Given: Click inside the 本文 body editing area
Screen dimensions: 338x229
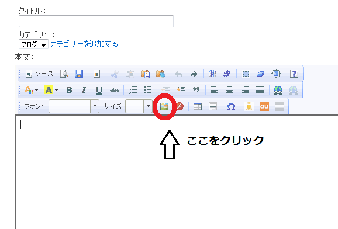Looking at the screenshot, I should click(177, 172).
